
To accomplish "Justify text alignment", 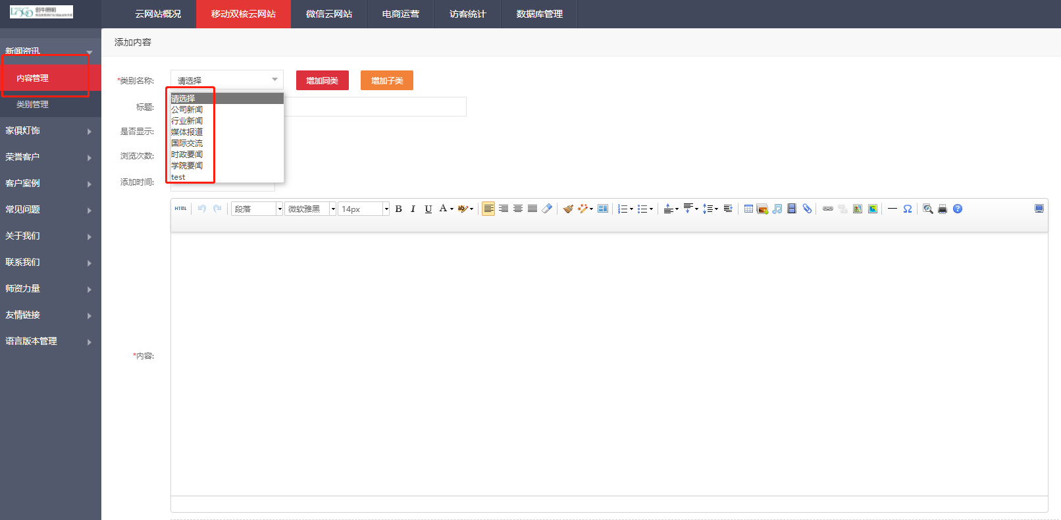I will [x=532, y=209].
